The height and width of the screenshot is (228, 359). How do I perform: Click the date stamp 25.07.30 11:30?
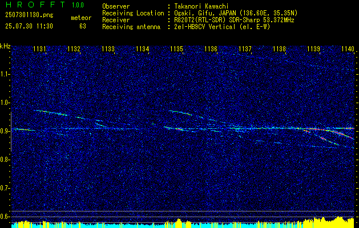(x=29, y=26)
